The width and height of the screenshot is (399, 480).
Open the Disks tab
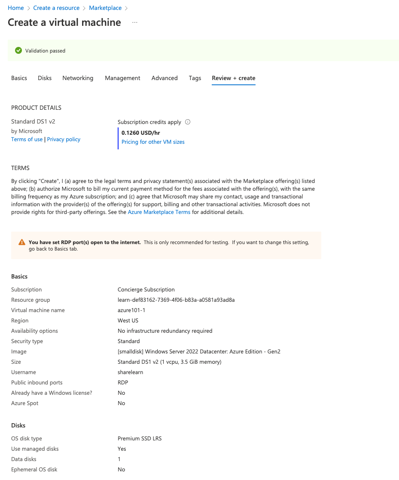(45, 78)
